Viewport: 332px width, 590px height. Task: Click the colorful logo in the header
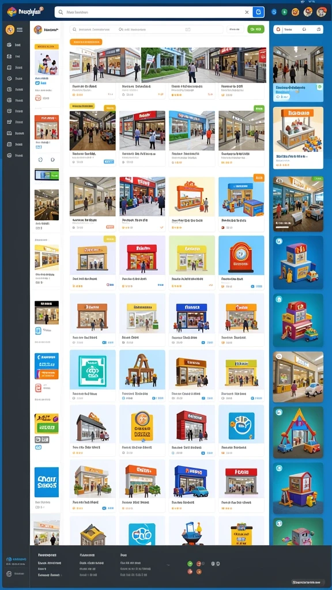(12, 12)
